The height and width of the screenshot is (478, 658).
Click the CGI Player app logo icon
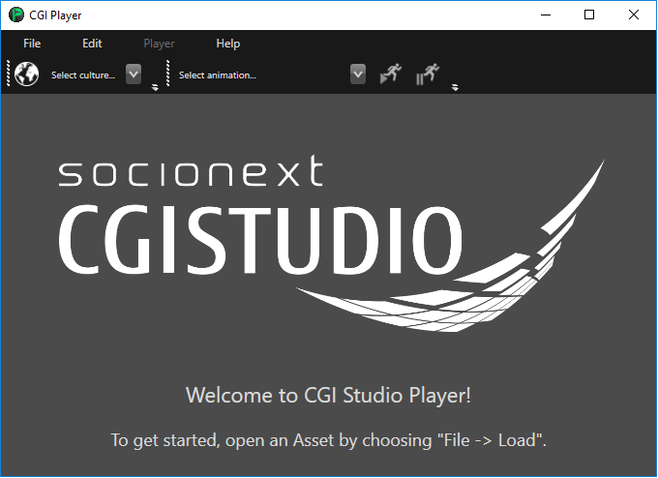pyautogui.click(x=16, y=15)
